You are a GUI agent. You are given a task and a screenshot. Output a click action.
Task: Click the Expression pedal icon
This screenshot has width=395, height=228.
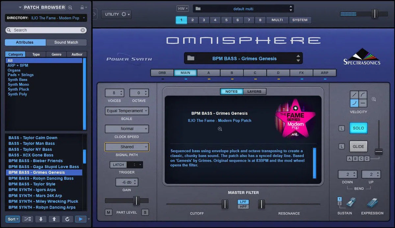[372, 203]
